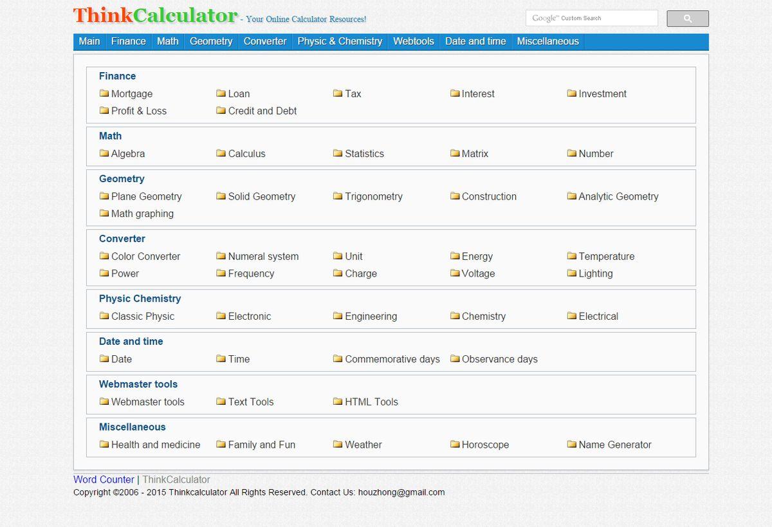Open the Electronic category link
This screenshot has width=772, height=527.
click(x=250, y=316)
